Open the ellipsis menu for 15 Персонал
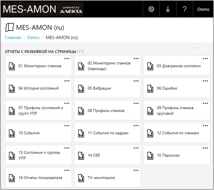This screenshot has width=214, height=190. click(205, 148)
